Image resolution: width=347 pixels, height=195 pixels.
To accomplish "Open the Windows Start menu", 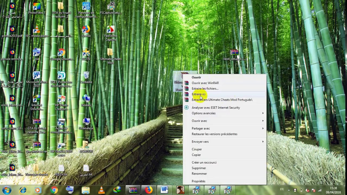I will pos(7,190).
